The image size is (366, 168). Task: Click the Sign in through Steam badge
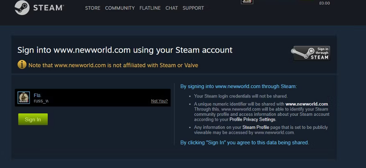click(x=311, y=53)
